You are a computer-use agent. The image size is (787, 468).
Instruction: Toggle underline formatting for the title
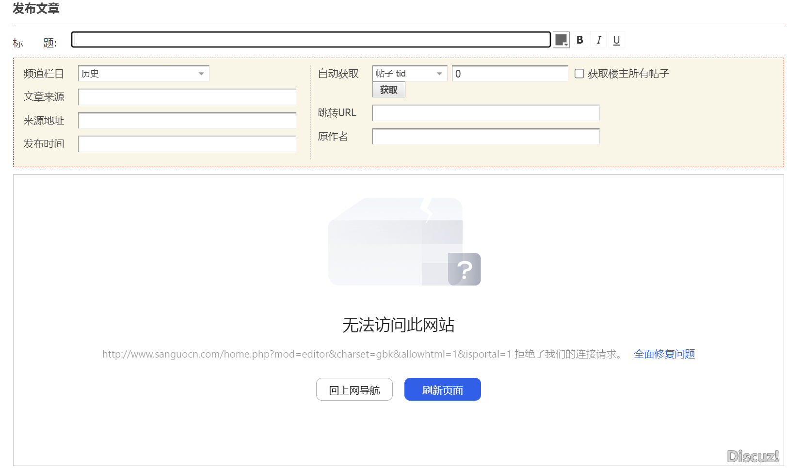616,40
